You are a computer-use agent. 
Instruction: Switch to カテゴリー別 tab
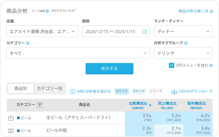49,88
